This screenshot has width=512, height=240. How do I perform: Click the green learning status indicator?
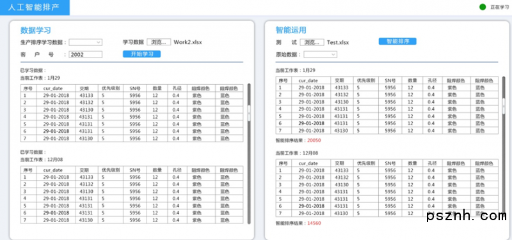click(x=483, y=7)
